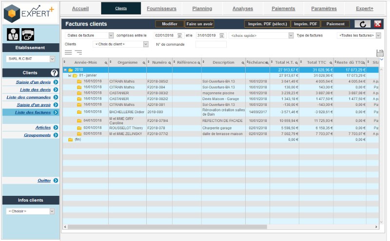Click Imprim. PDF (sélect.) button
Viewport: 390px width, 241px height.
tap(267, 24)
